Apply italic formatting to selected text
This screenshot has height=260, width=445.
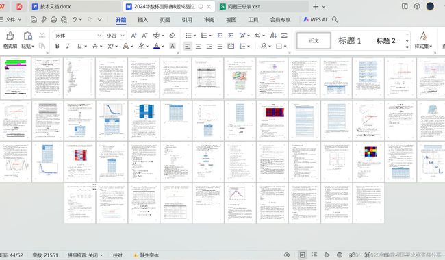68,46
